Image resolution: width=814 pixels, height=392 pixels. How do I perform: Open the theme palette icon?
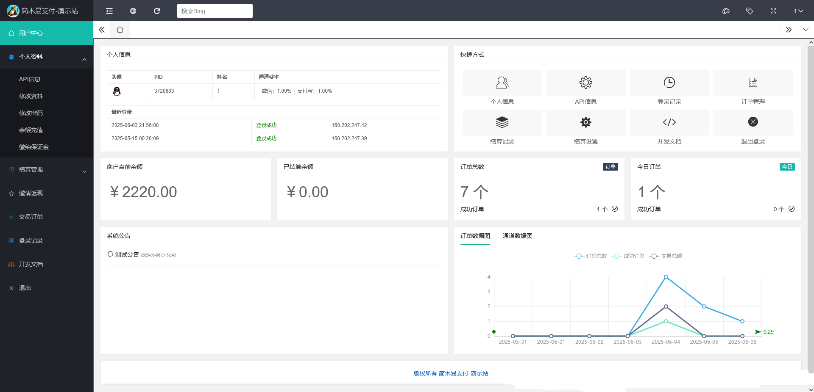(x=726, y=11)
